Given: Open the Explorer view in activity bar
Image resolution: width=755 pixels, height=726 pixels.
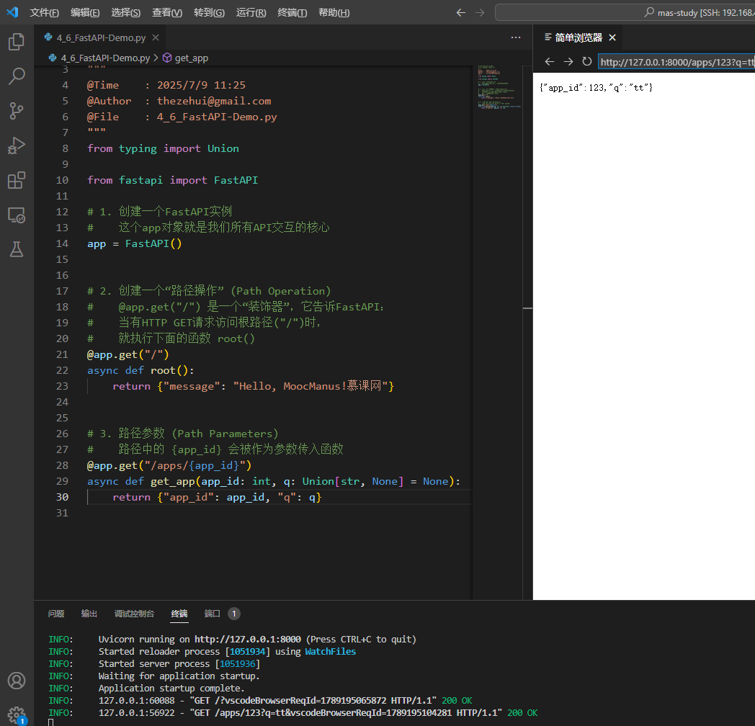Looking at the screenshot, I should (17, 42).
